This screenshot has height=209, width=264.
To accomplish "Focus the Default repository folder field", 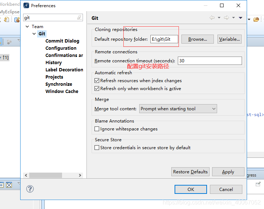I will coord(164,39).
